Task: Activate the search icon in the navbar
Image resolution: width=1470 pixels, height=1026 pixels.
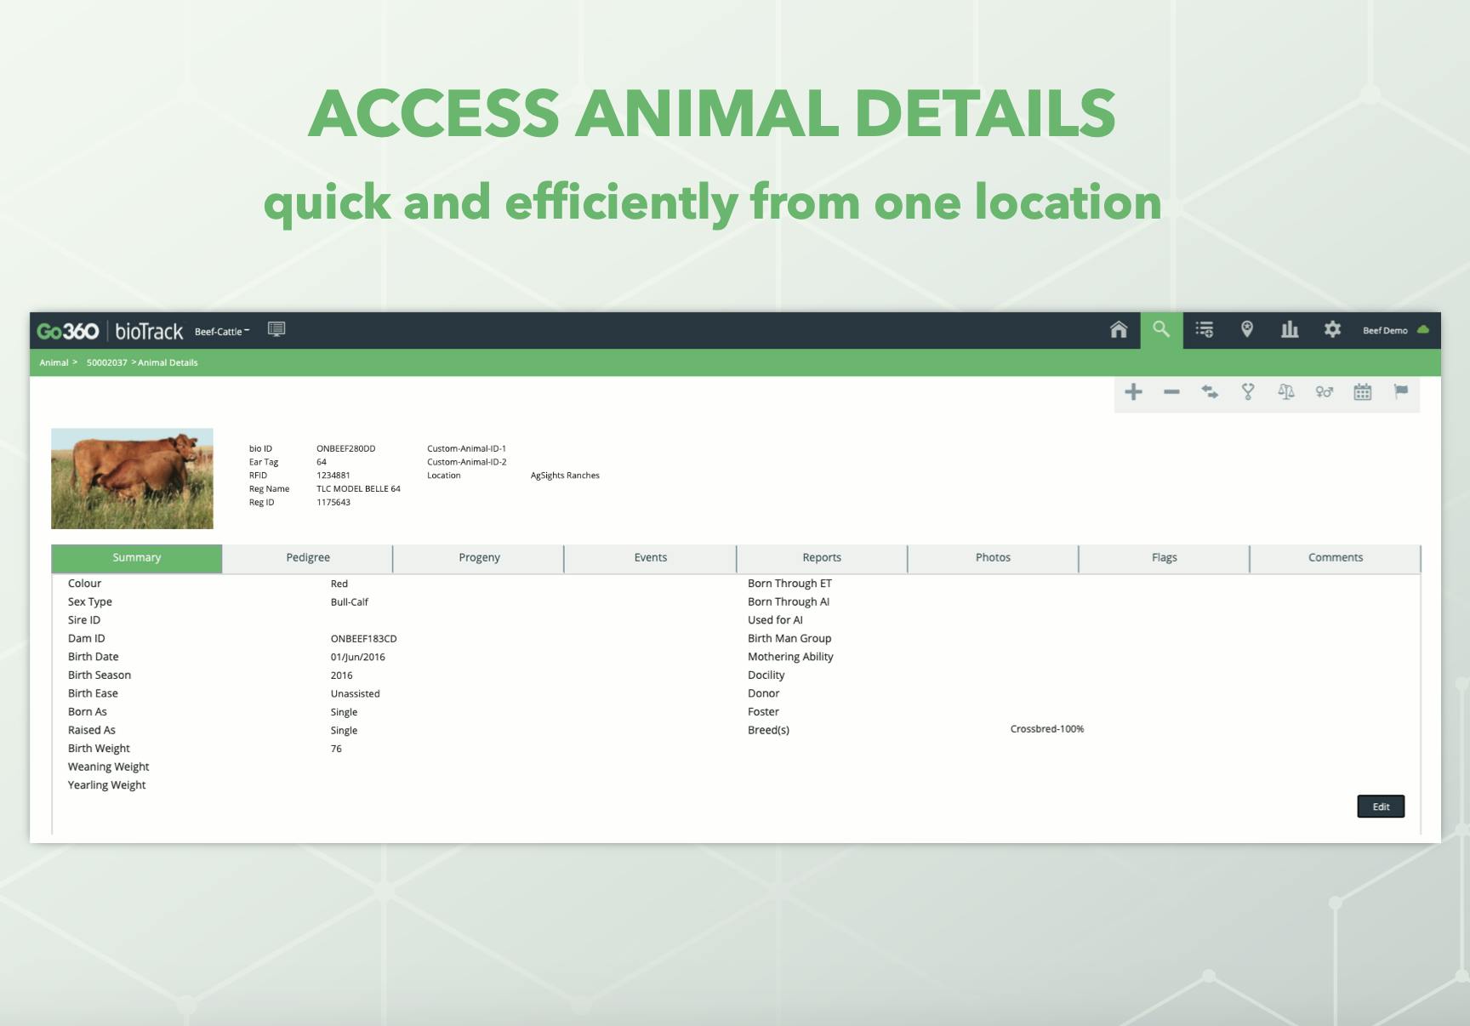Action: tap(1162, 330)
